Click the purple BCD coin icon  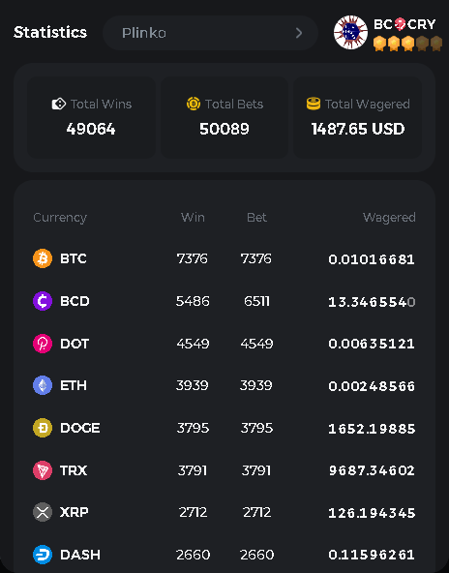tap(43, 301)
